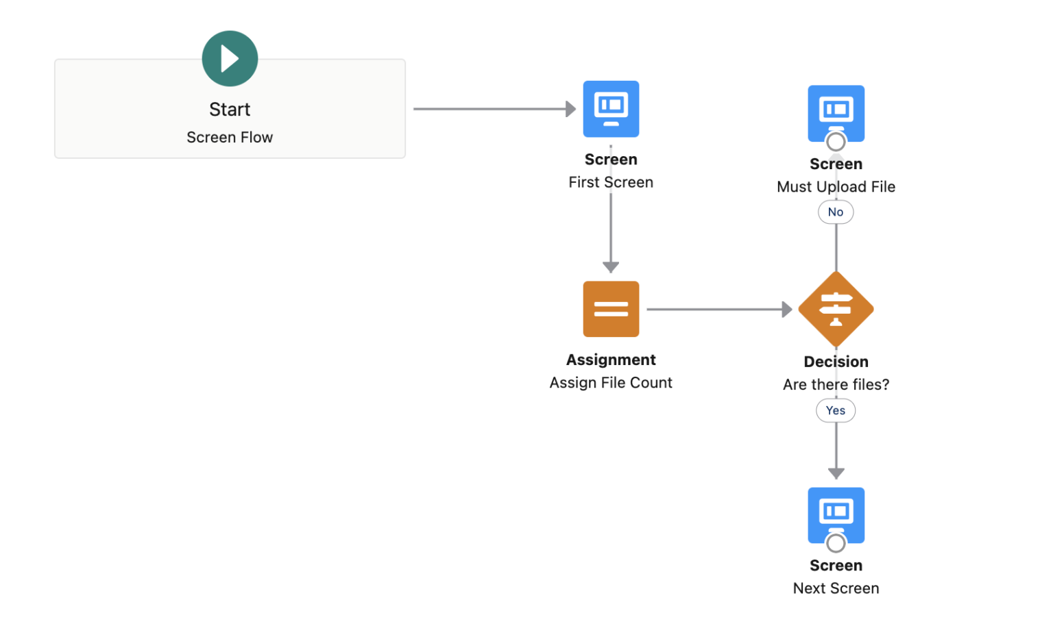Select the Must Upload File label text

pos(835,186)
